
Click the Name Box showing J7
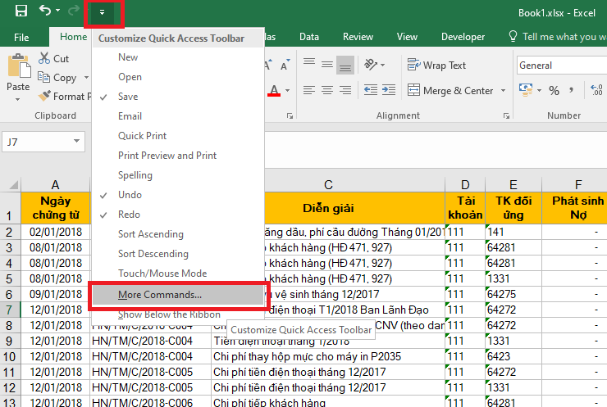(41, 142)
